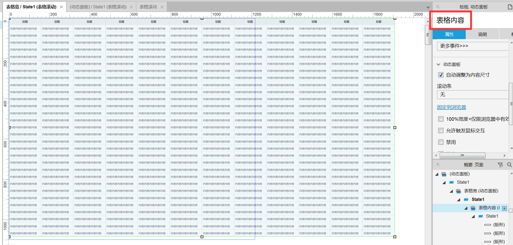Screen dimensions: 513x245
Task: Switch to the 表格宽 / State1 (表格滚动) tab
Action: click(31, 7)
